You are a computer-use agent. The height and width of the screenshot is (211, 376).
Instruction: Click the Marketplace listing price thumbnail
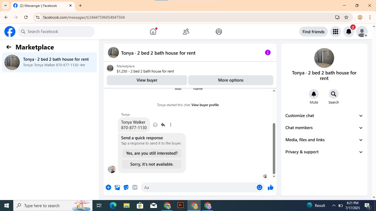(110, 68)
